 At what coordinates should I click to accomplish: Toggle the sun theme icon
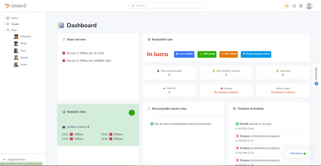[x=286, y=6]
